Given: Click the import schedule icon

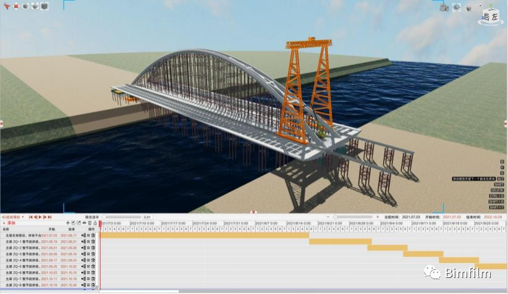Looking at the screenshot, I should point(73,223).
